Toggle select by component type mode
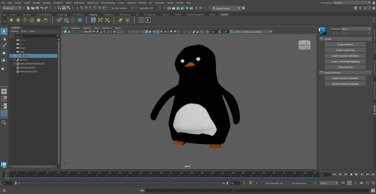 pos(69,8)
